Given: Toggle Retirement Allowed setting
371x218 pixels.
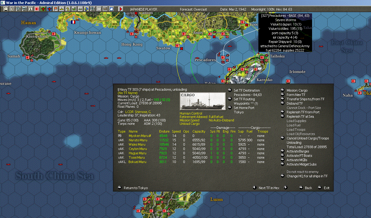Looking at the screenshot, I should coord(193,117).
